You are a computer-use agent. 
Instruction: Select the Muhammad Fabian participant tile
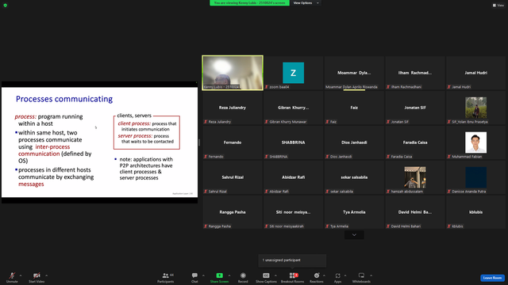[x=475, y=142]
